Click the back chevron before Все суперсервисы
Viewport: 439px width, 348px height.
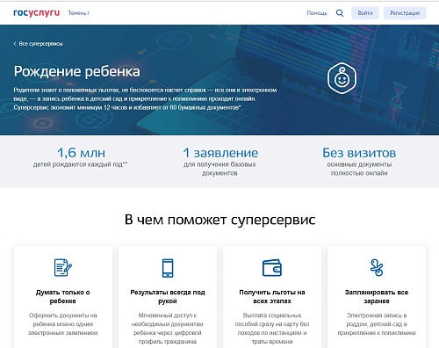(x=15, y=44)
